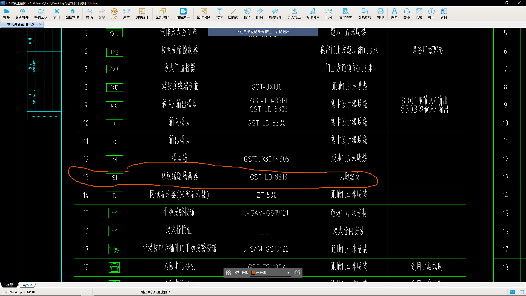
Task: Select the 删除 eraser tool
Action: pyautogui.click(x=259, y=13)
